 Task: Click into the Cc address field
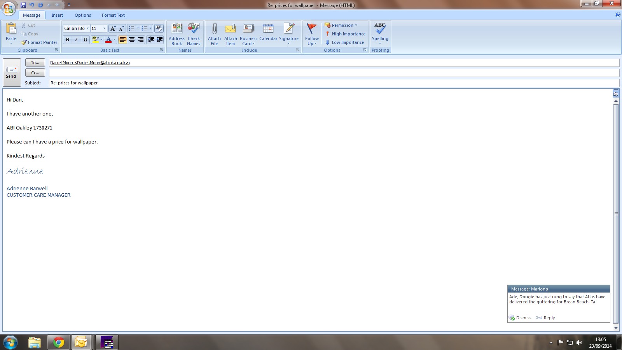(x=334, y=73)
